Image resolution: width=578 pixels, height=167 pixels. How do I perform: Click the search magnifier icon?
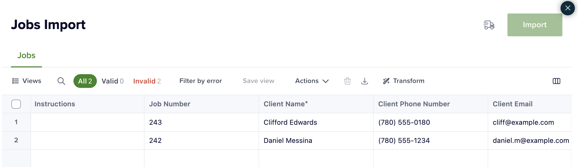pos(61,81)
